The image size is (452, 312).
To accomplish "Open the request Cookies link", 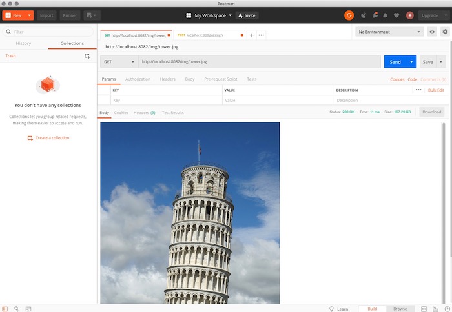I will pyautogui.click(x=397, y=79).
